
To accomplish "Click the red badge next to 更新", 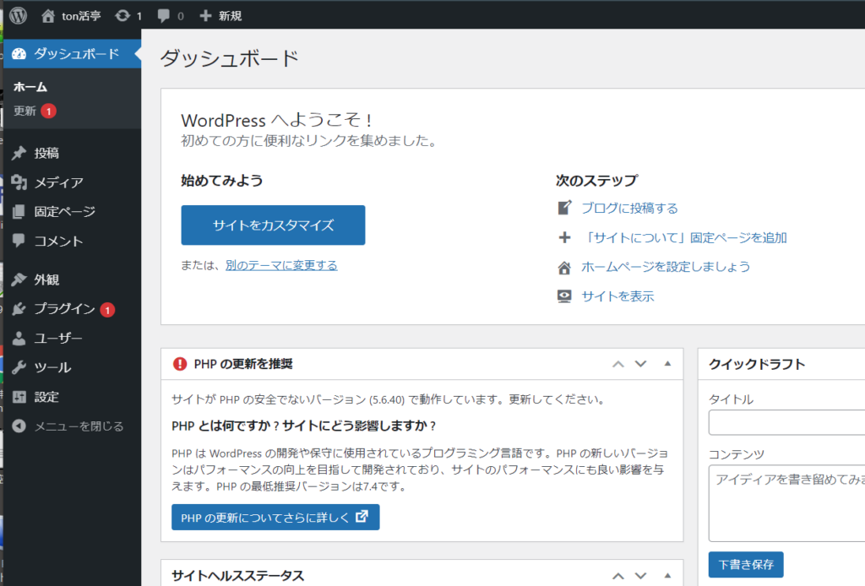I will (x=48, y=111).
